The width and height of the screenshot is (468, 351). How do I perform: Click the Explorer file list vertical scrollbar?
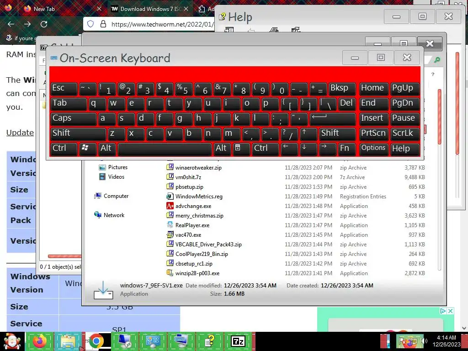(x=439, y=117)
